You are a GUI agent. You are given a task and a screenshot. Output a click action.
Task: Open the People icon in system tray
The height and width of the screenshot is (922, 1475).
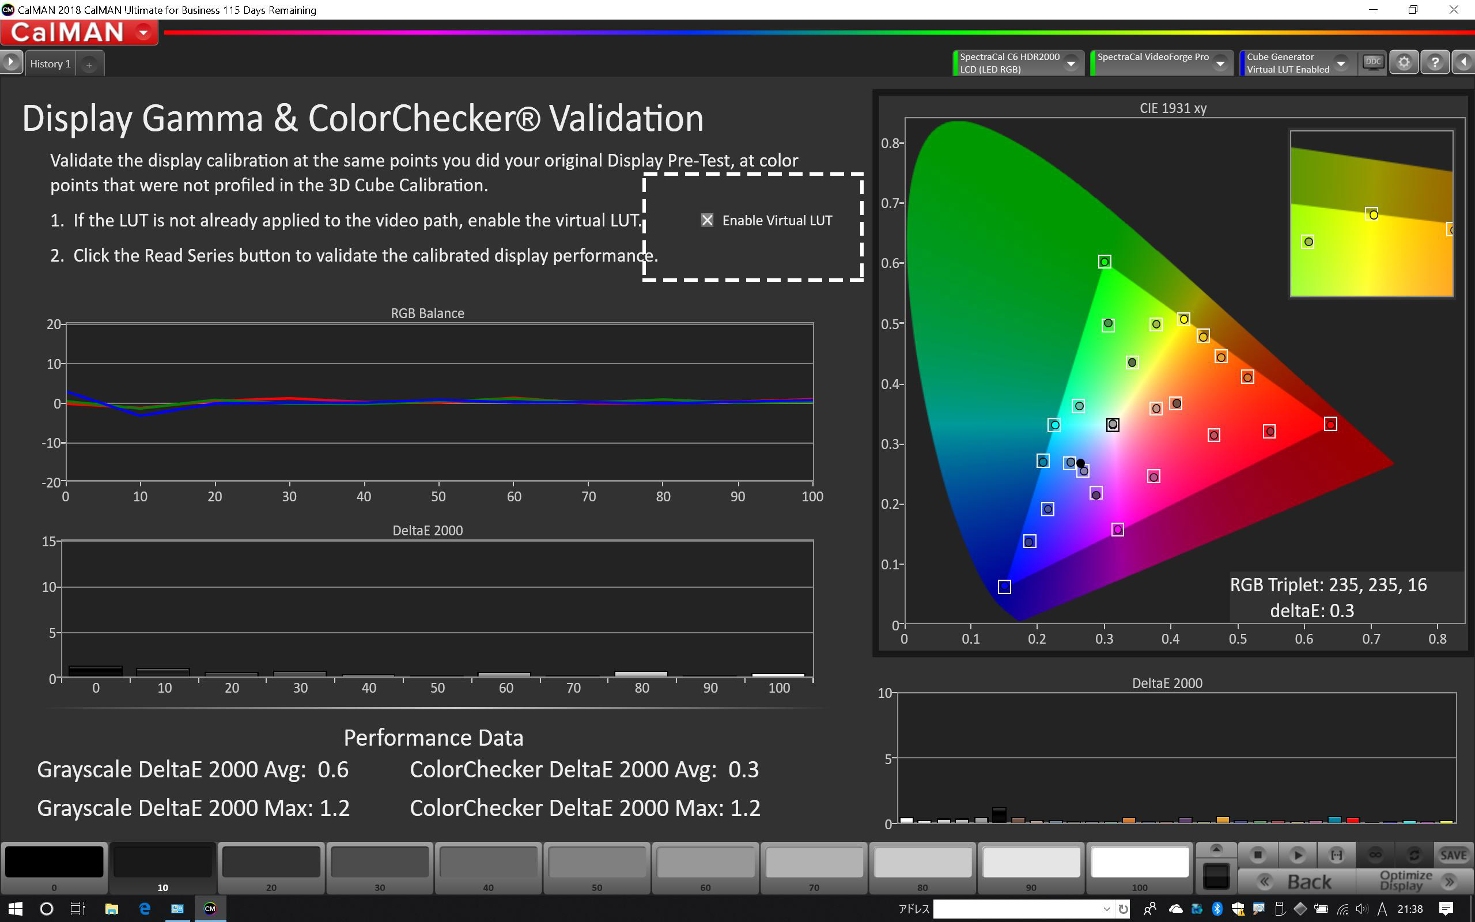pos(1150,909)
